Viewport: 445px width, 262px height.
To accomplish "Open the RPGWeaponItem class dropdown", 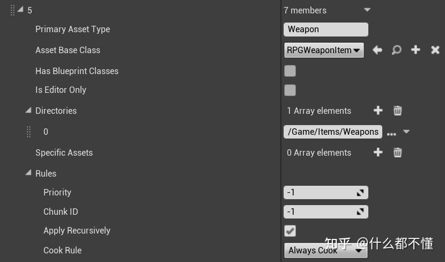I will point(324,50).
